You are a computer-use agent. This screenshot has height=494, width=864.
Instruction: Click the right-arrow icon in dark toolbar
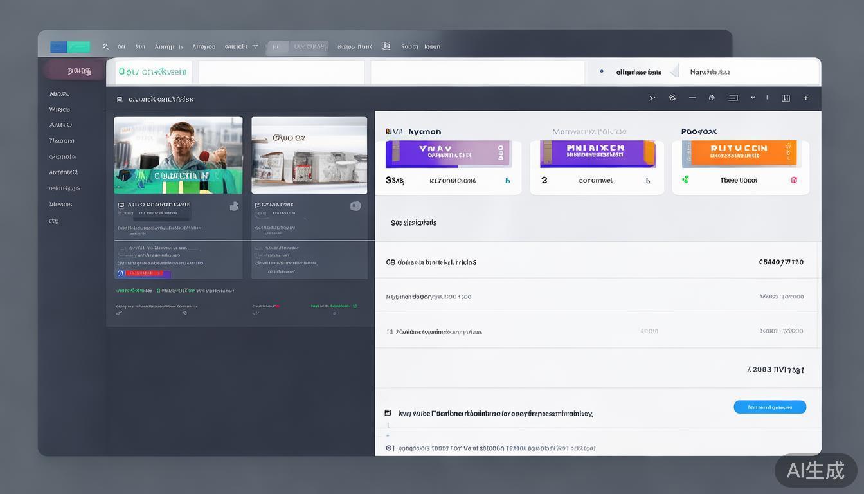coord(651,98)
